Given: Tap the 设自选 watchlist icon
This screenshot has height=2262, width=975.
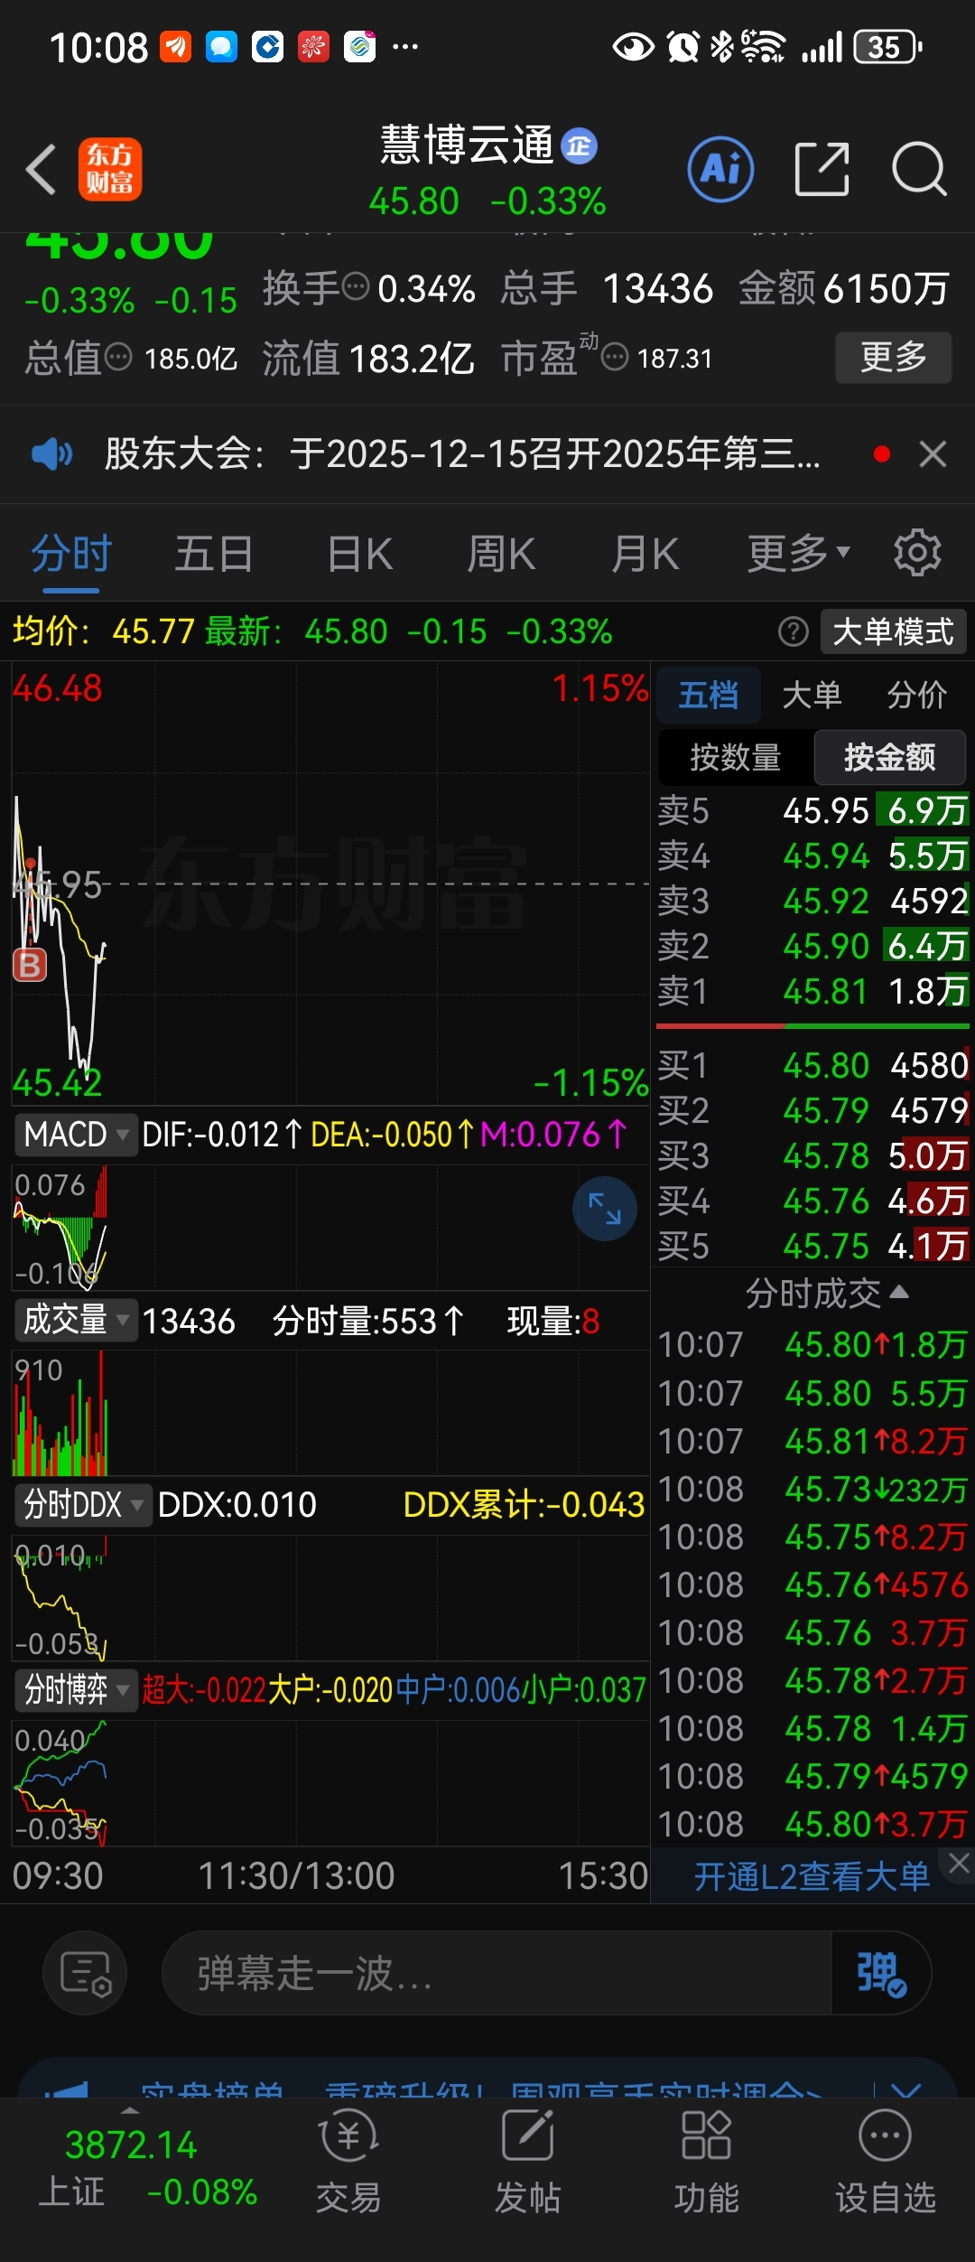Looking at the screenshot, I should pos(885,2160).
